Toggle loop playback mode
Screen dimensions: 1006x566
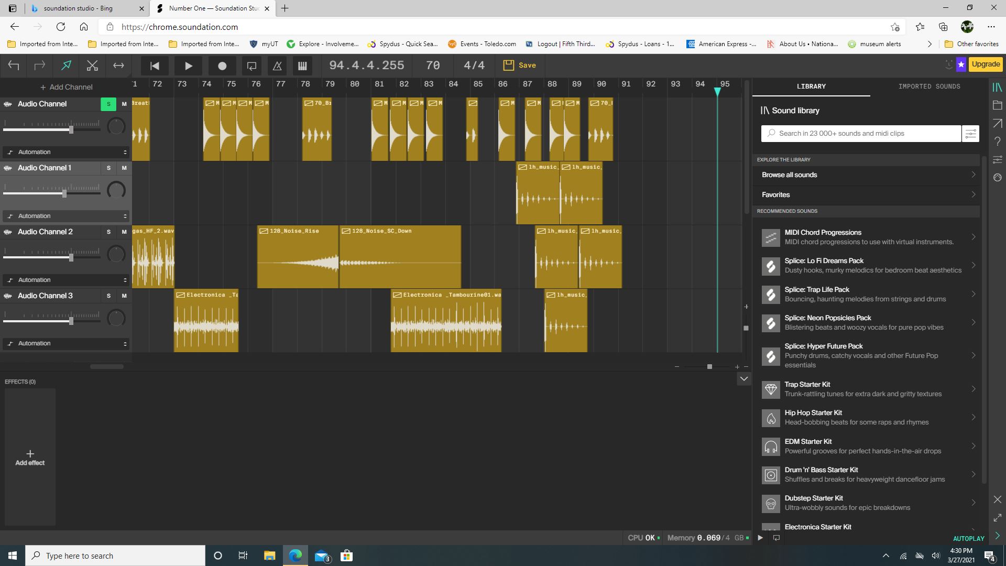251,66
